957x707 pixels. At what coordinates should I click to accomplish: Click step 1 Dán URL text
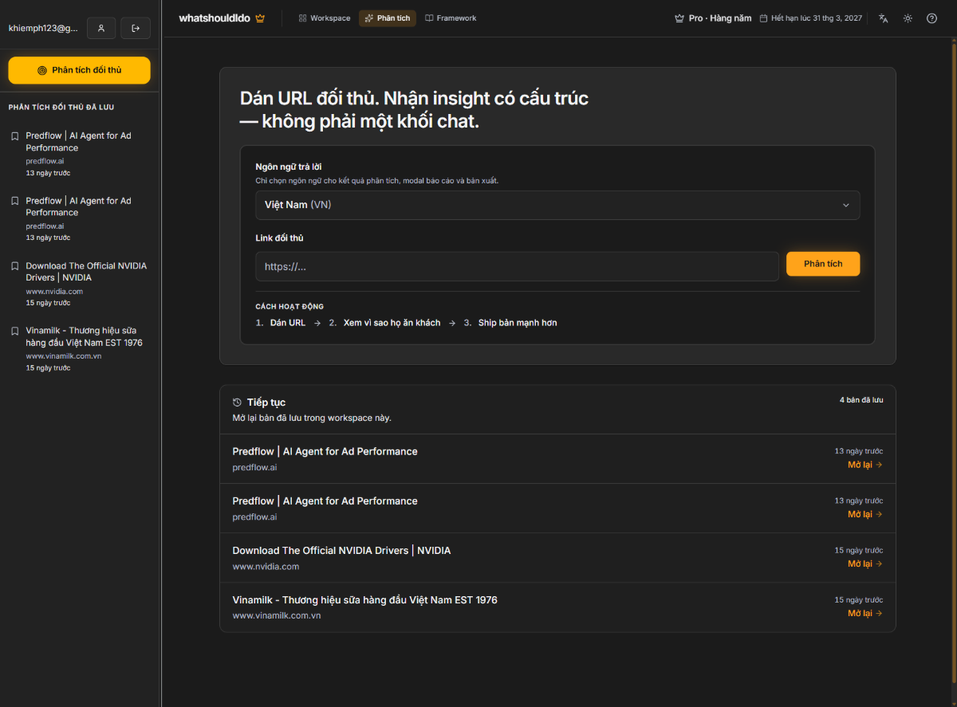pos(288,323)
